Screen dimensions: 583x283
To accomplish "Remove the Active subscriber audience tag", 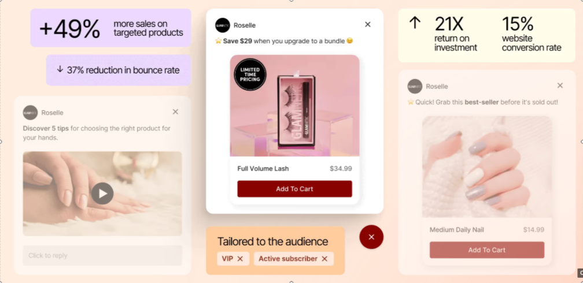I will click(x=324, y=259).
